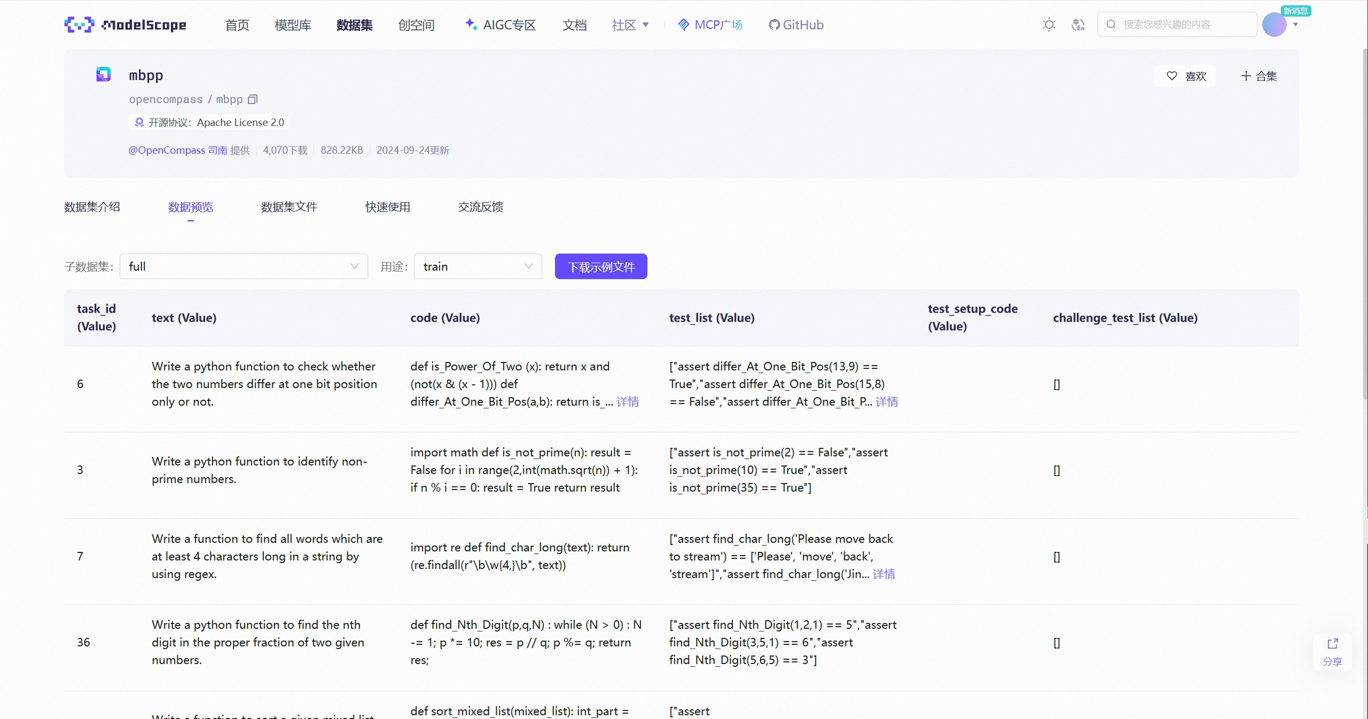The image size is (1368, 719).
Task: Open 详情 for find_char_long test list
Action: (x=884, y=574)
